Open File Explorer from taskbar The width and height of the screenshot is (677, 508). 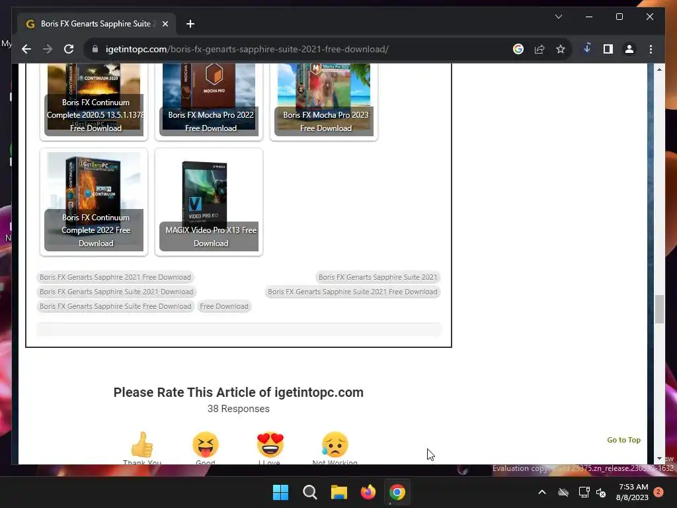(x=339, y=492)
